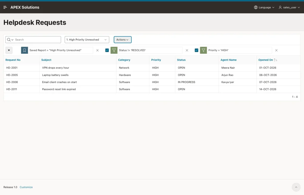This screenshot has height=195, width=304.
Task: Select the HD-2011 request cell
Action: point(12,89)
